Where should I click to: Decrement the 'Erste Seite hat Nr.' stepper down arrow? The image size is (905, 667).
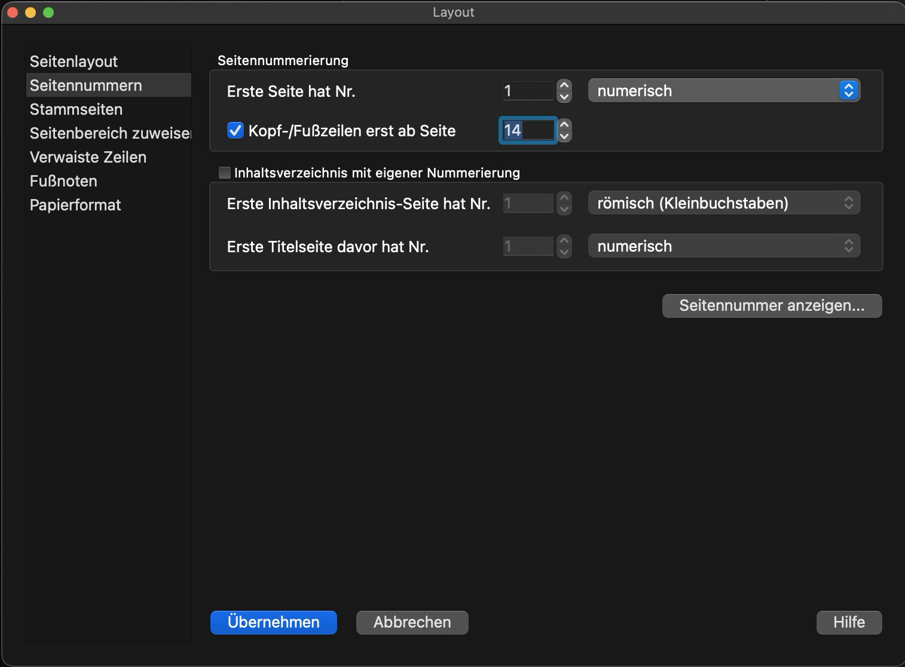(564, 97)
